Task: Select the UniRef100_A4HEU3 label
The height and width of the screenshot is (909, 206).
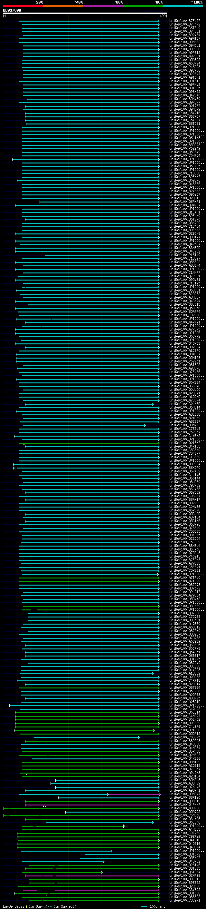Action: coord(185,830)
